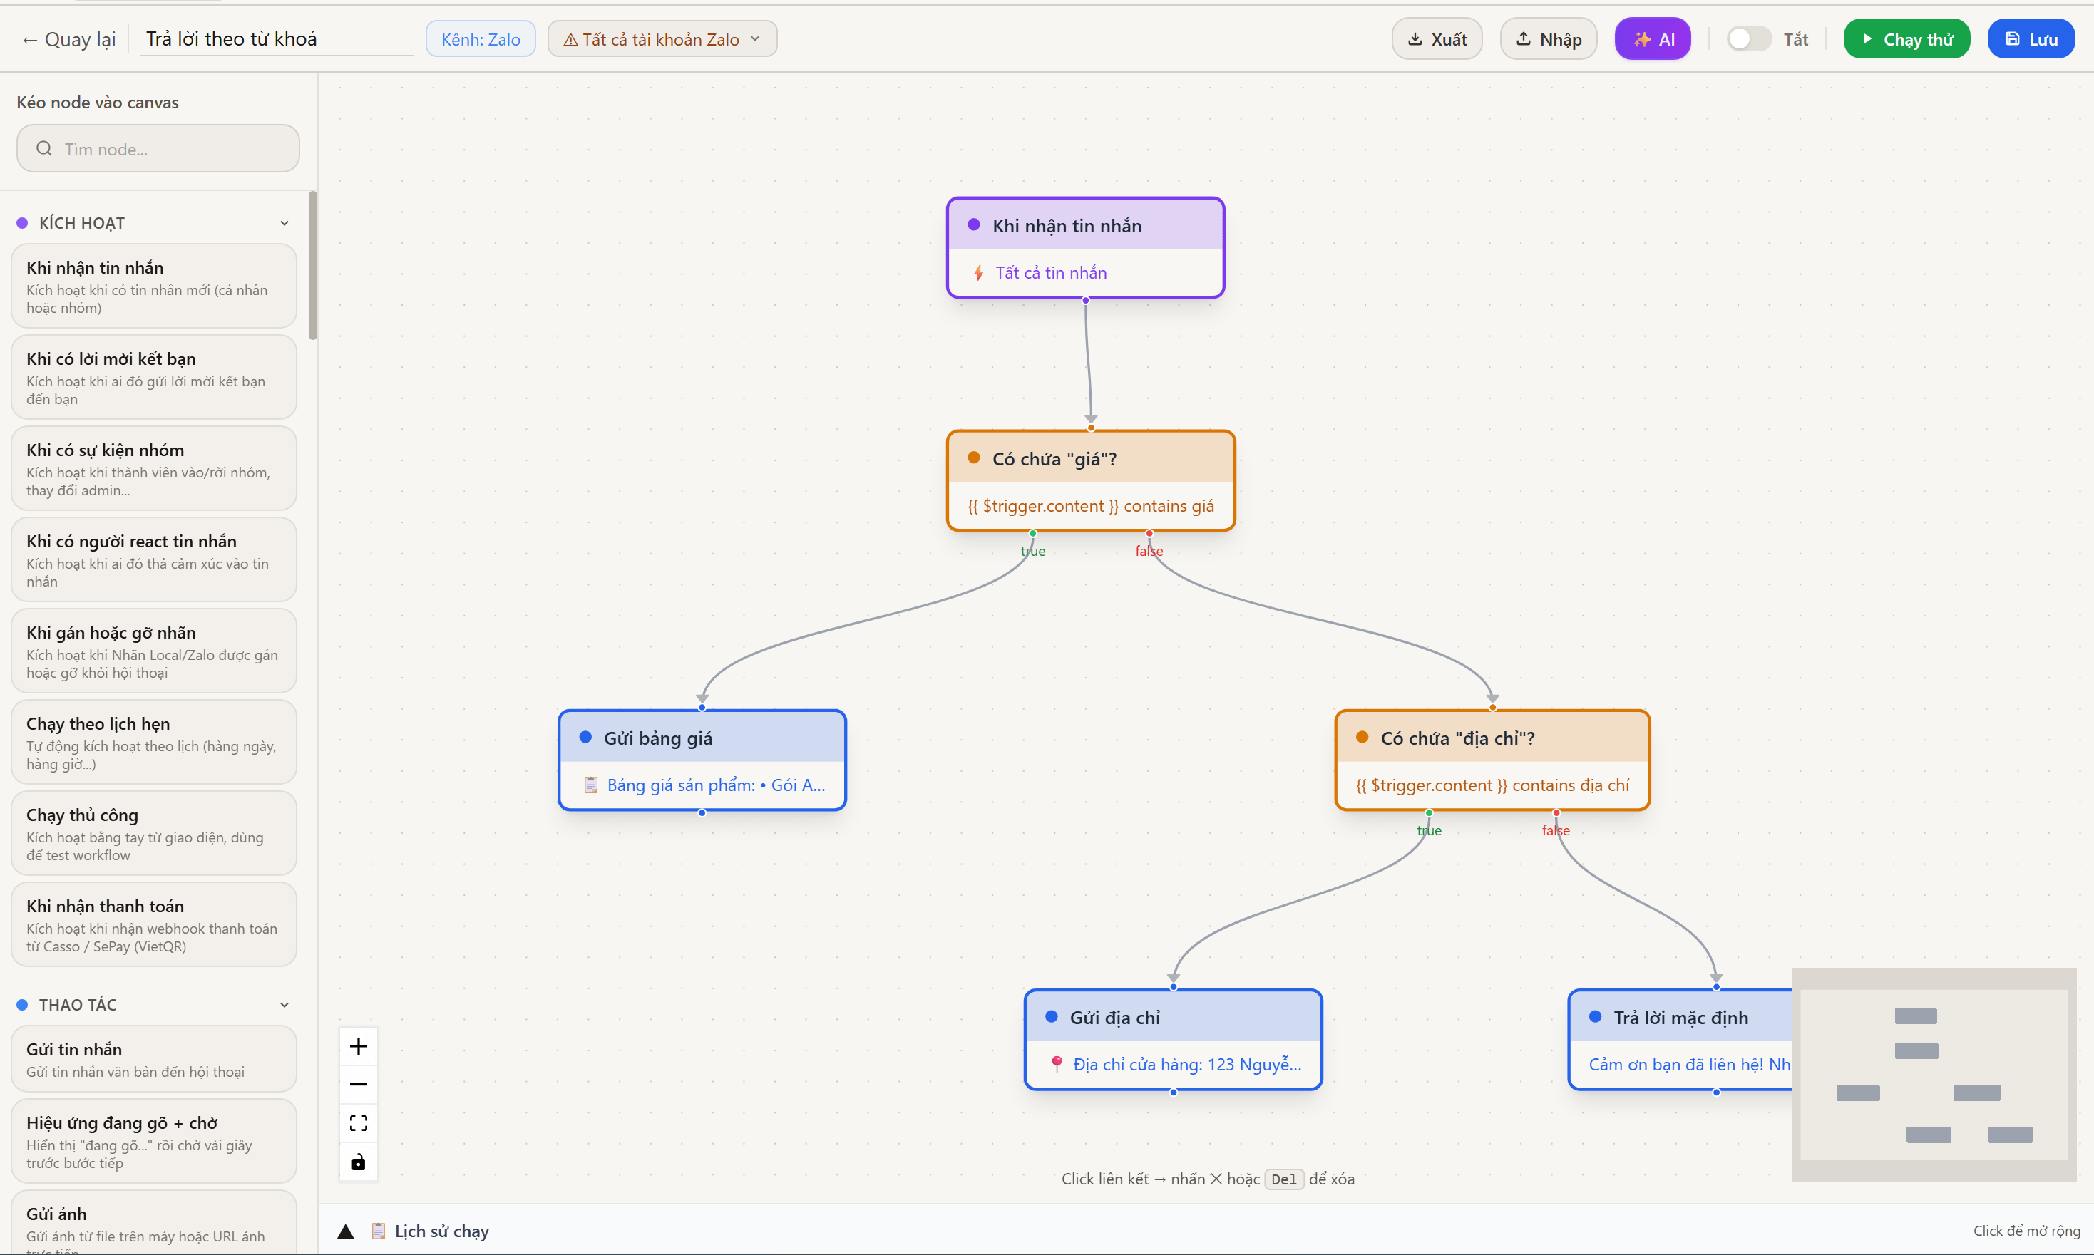Click the workflow name field Trả lời theo từ khoá
This screenshot has width=2094, height=1255.
(277, 39)
